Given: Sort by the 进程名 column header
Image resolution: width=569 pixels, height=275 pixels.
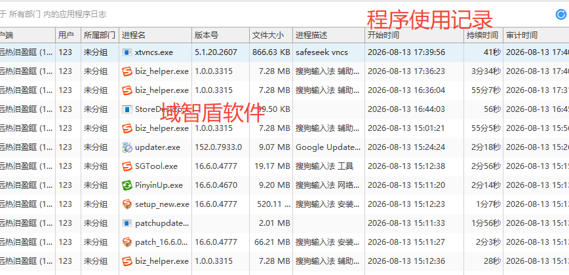Looking at the screenshot, I should (155, 35).
